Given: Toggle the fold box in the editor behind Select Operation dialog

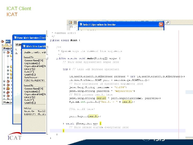Looking at the screenshot, I should pos(71,27).
